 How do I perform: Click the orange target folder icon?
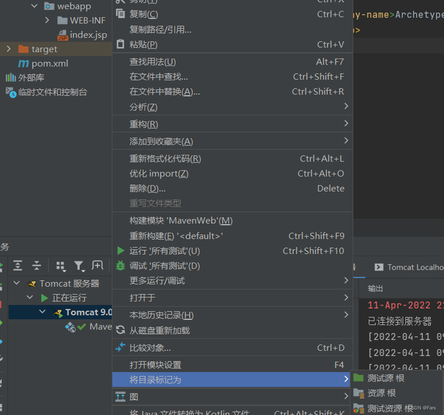point(23,49)
